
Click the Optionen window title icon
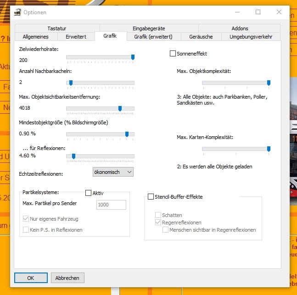(17, 12)
